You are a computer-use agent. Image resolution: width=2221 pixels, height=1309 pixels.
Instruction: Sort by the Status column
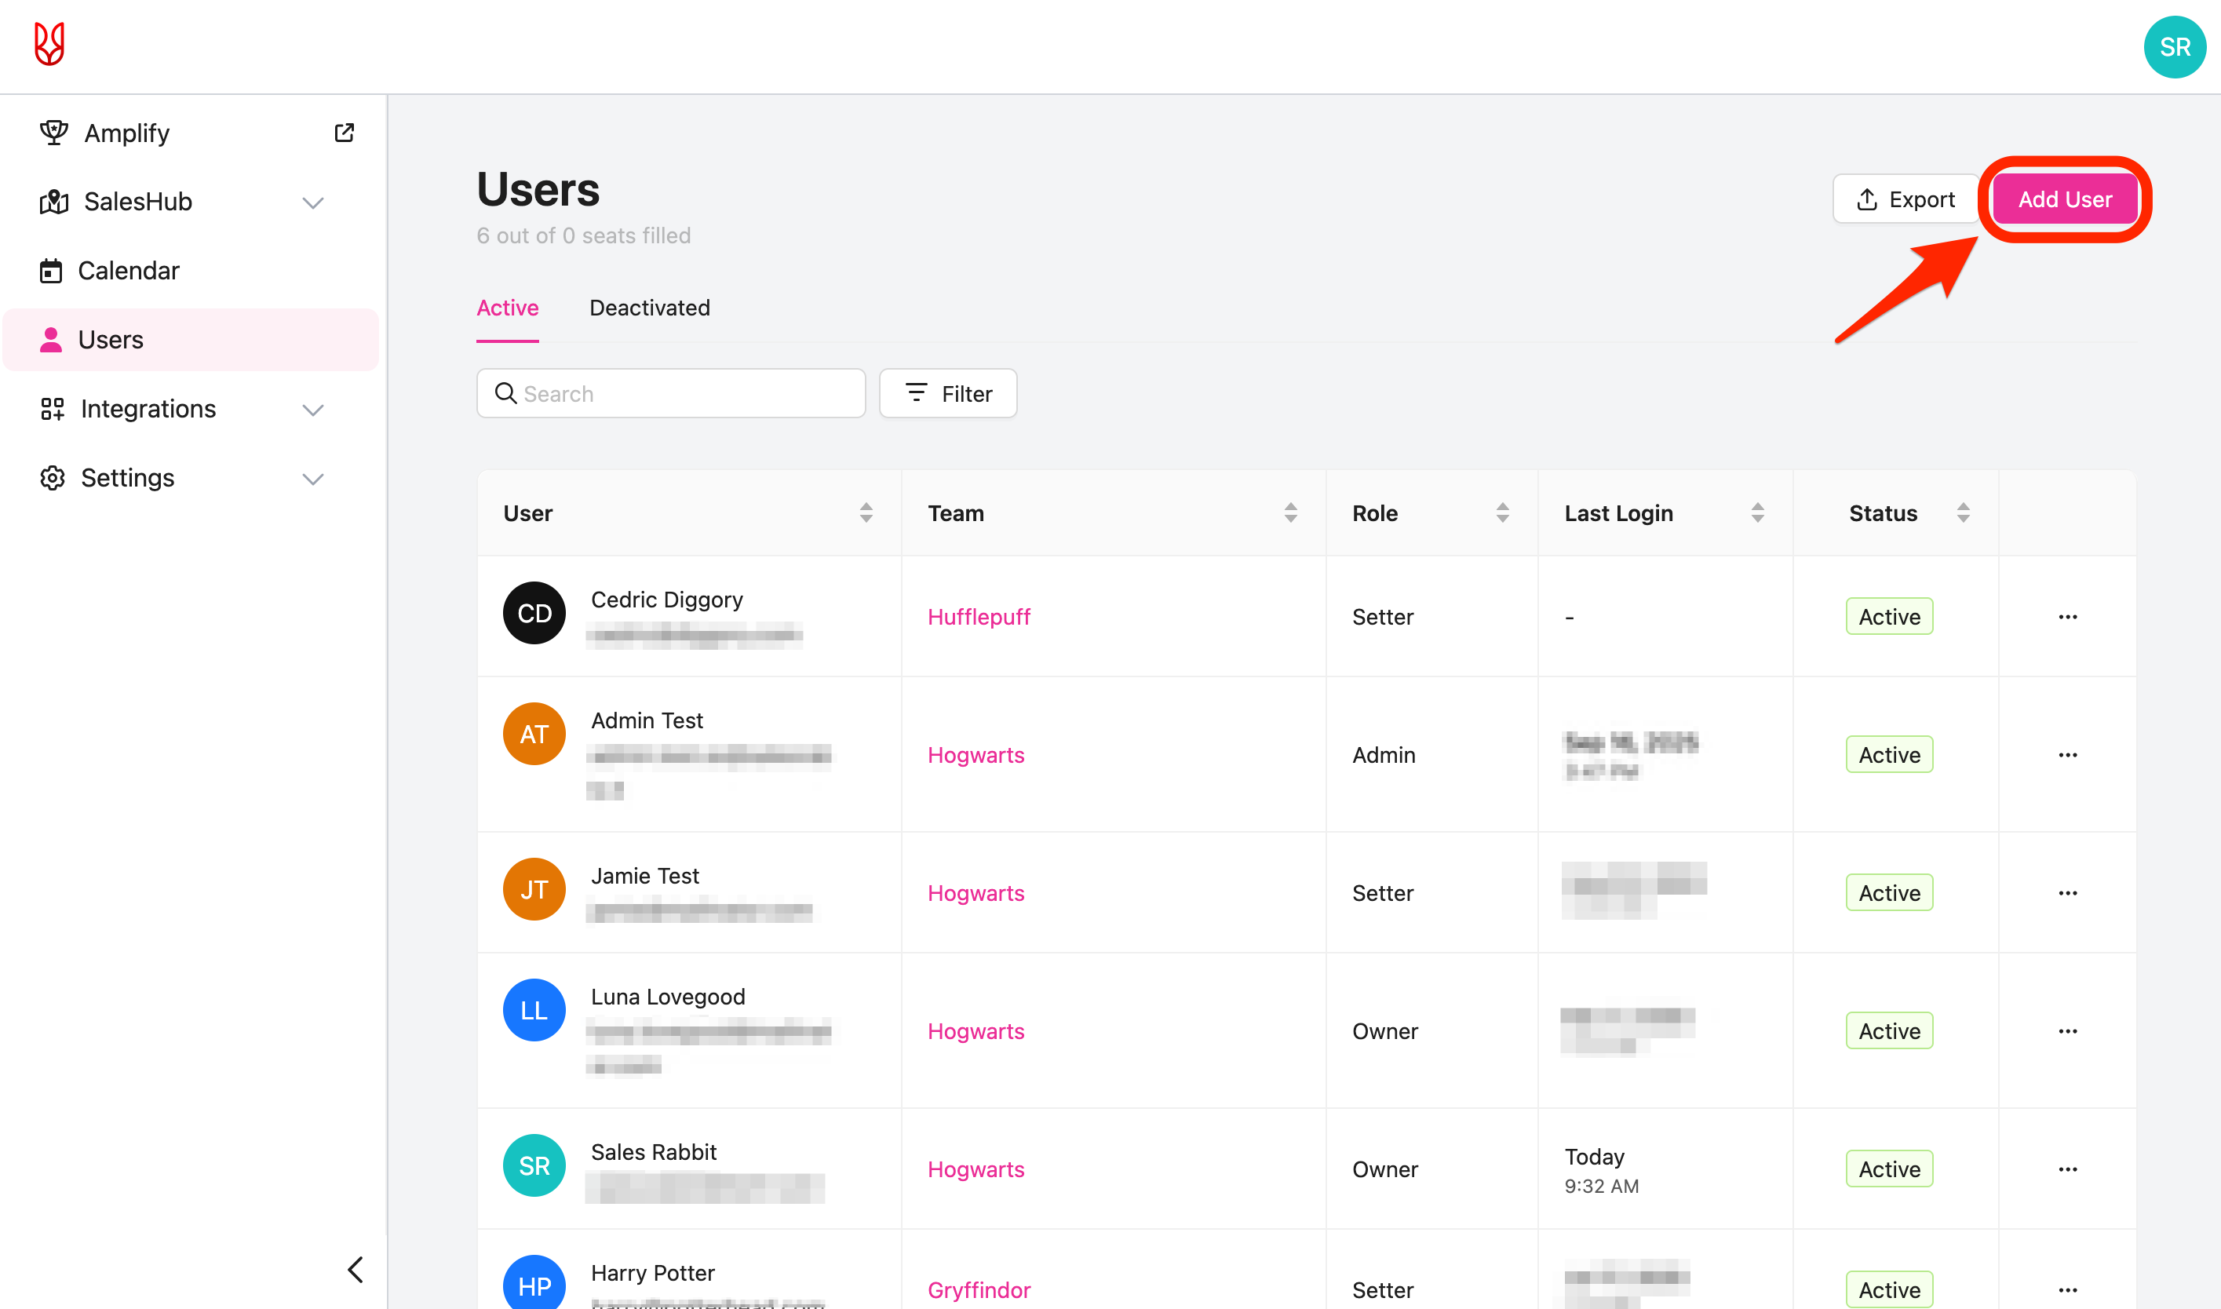point(1963,512)
